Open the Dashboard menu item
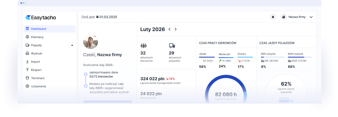 (50, 29)
